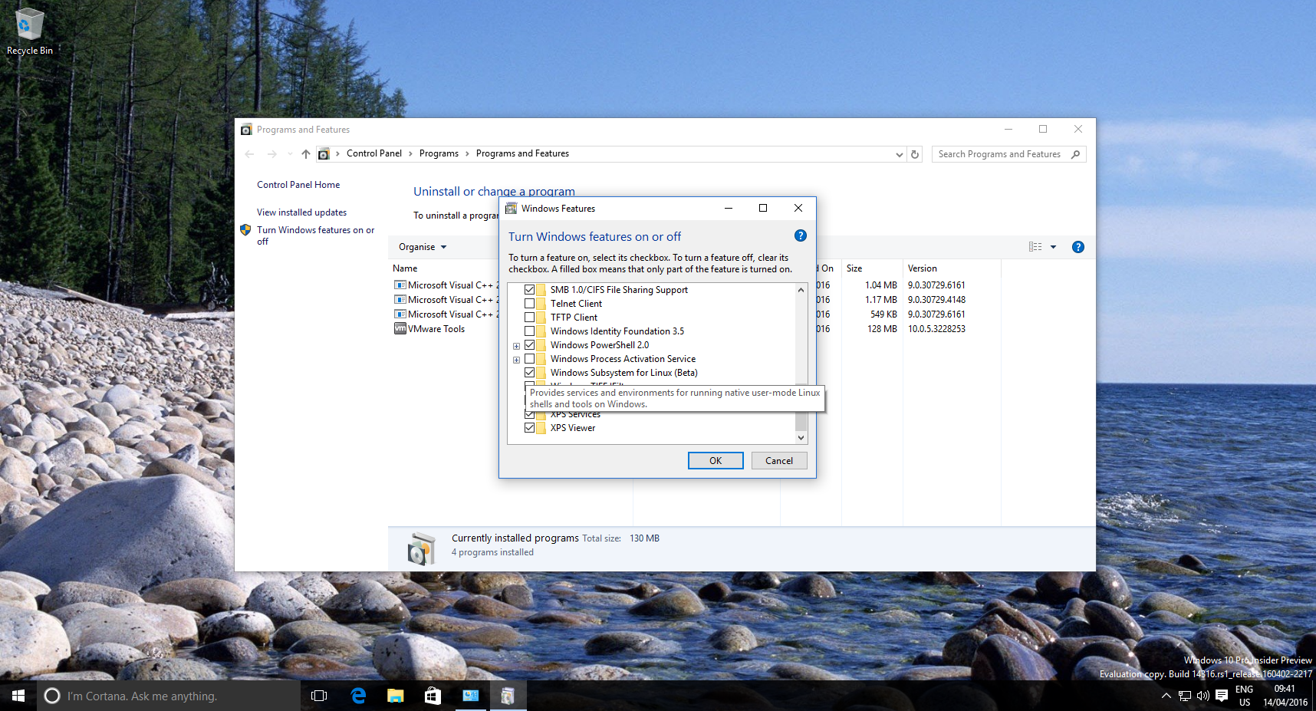Click the Telnet Client folder icon
1316x711 pixels.
(541, 304)
